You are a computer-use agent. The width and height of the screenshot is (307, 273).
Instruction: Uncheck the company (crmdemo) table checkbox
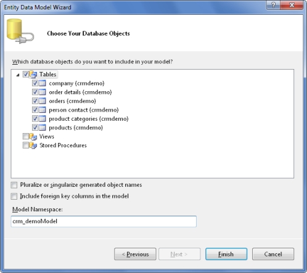click(x=35, y=83)
